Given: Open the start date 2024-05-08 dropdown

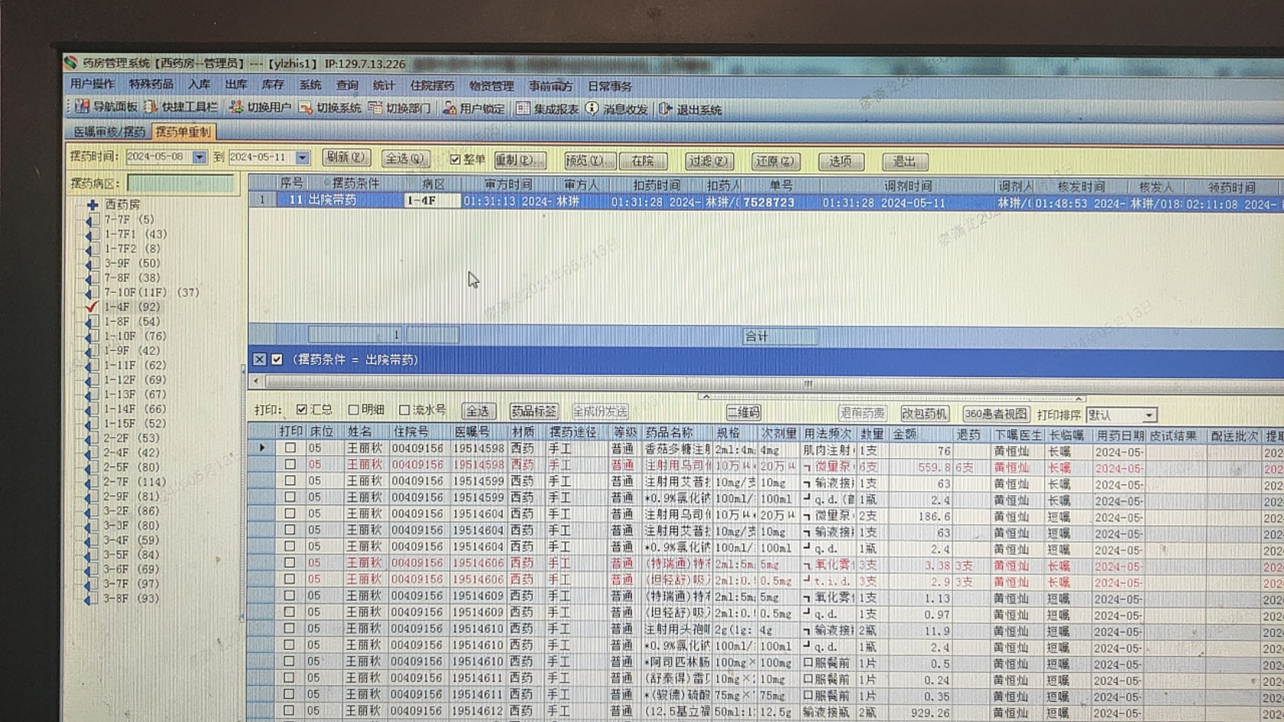Looking at the screenshot, I should [x=199, y=157].
